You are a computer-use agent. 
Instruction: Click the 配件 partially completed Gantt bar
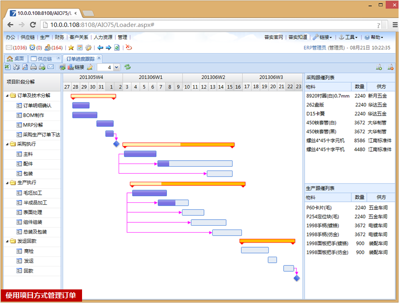(195, 163)
